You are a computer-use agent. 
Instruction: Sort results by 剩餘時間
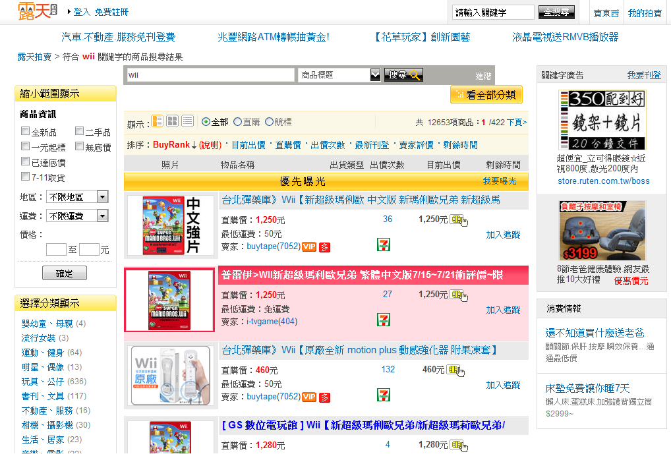pyautogui.click(x=460, y=145)
